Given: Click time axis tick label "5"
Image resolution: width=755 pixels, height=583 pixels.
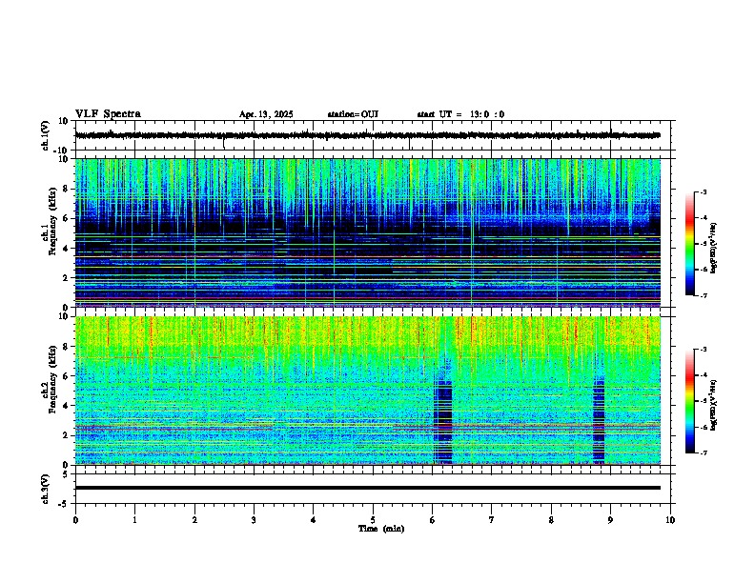Looking at the screenshot, I should [373, 520].
